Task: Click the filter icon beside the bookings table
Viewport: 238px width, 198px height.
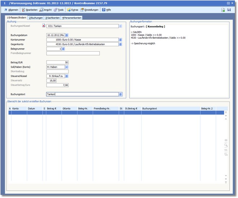Action: coord(226,154)
